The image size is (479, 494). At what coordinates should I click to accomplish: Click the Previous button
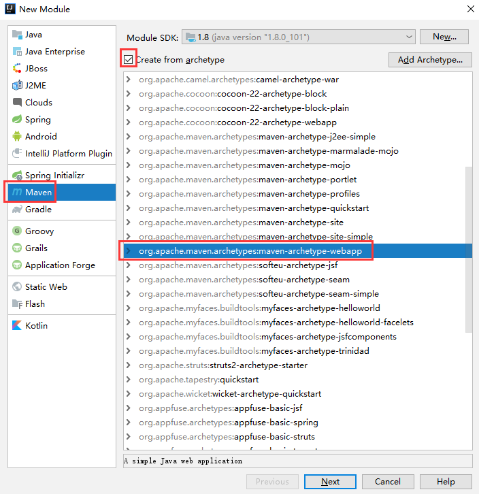click(272, 481)
